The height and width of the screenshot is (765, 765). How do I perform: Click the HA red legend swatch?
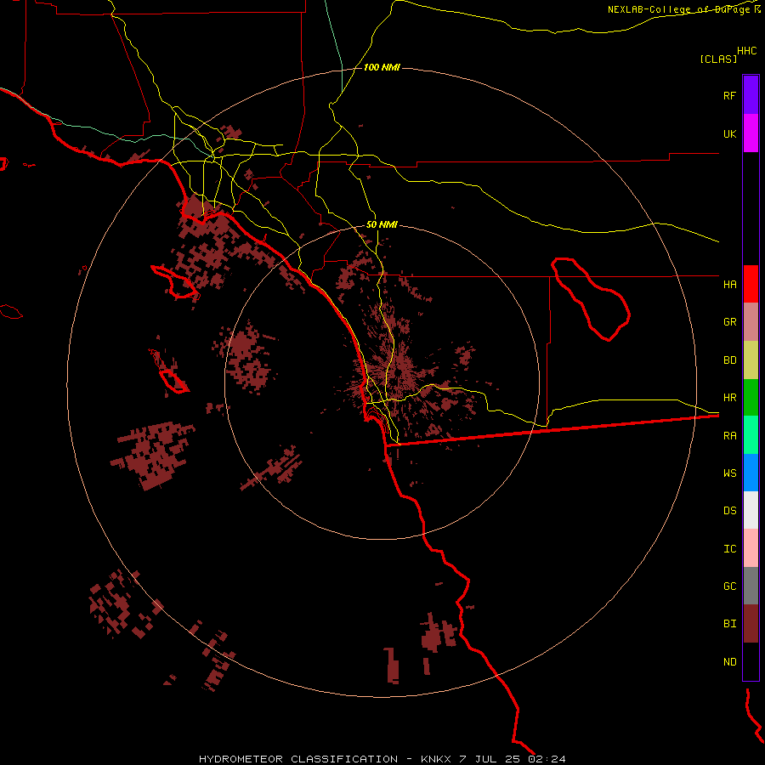pyautogui.click(x=751, y=284)
